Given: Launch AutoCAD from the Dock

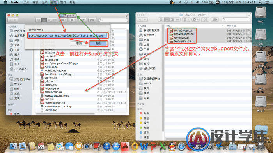Looking at the screenshot, I should [125, 146].
